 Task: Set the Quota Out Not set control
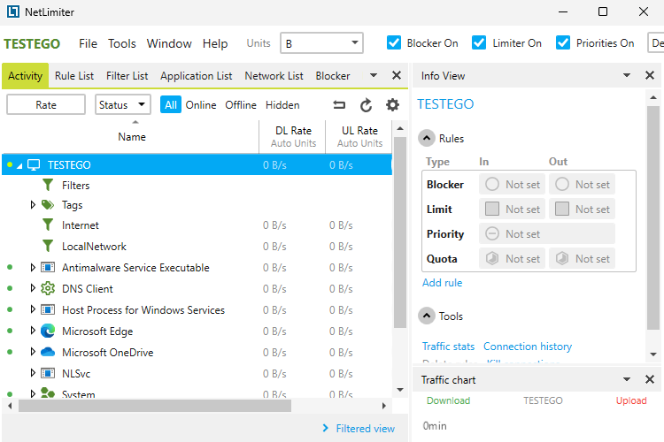click(x=582, y=258)
